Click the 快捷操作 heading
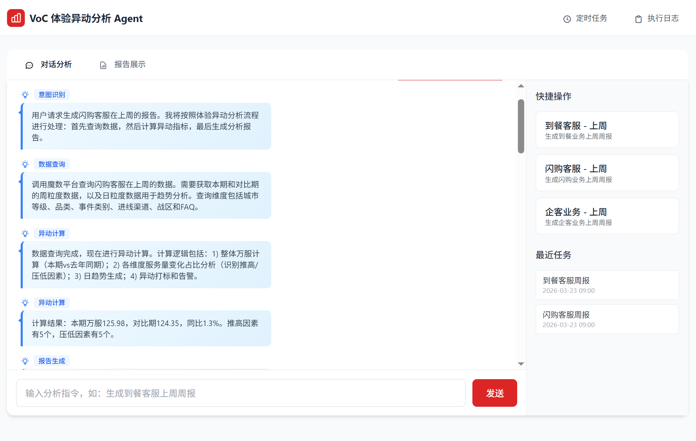The width and height of the screenshot is (696, 441). pos(553,96)
